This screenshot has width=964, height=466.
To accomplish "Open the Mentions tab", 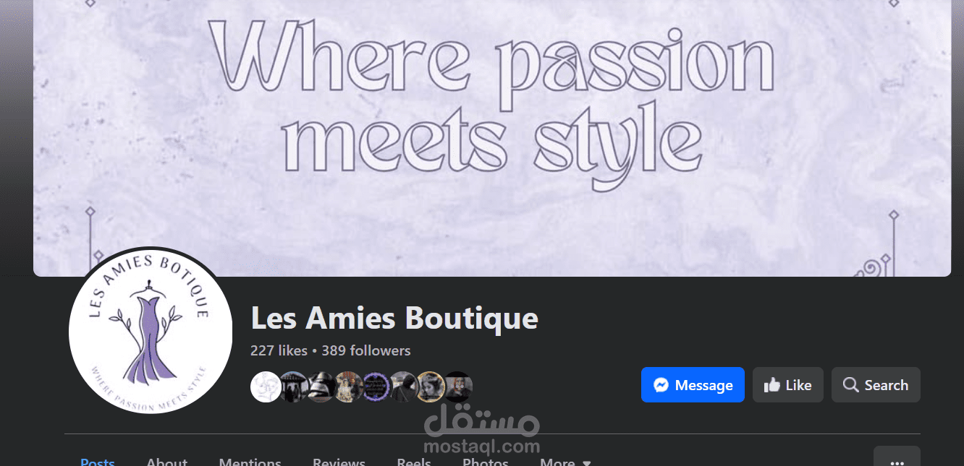I will coord(250,462).
